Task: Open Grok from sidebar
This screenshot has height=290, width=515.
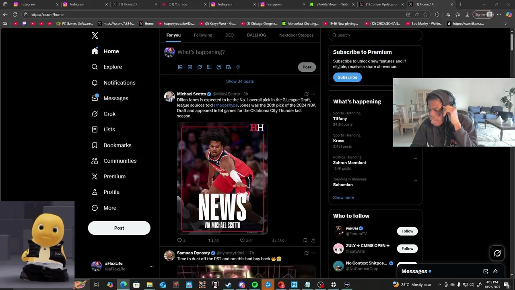Action: tap(103, 114)
